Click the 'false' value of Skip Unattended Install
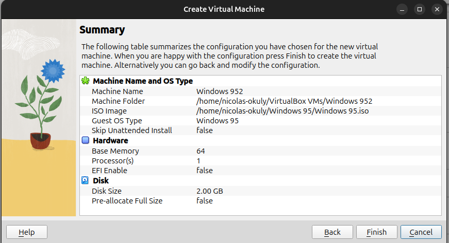This screenshot has height=243, width=449. pos(205,130)
